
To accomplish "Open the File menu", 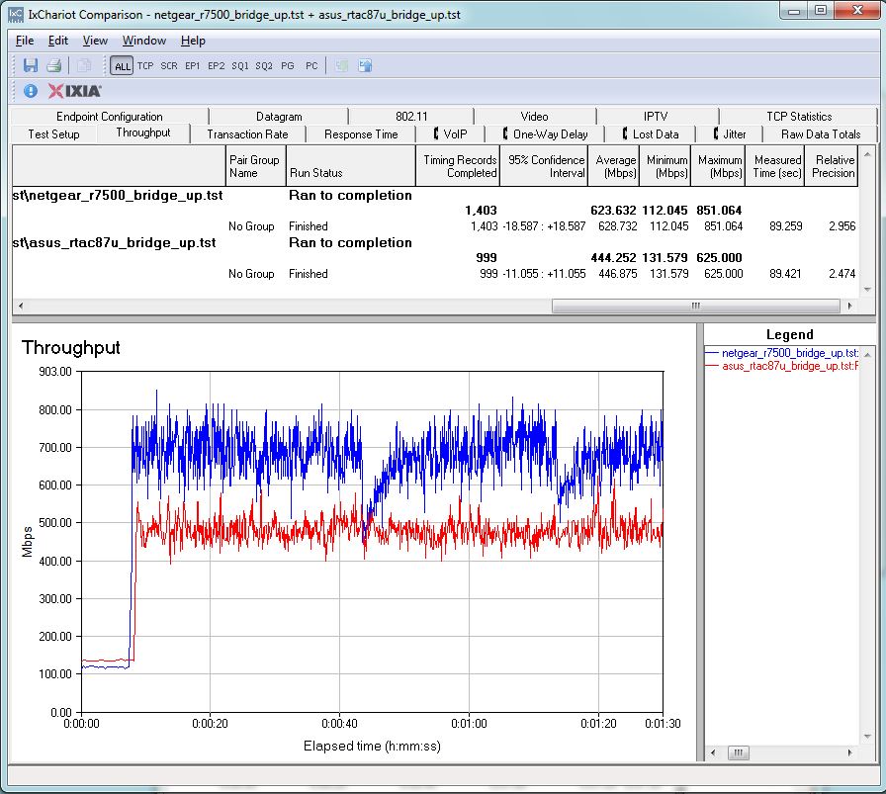I will (x=25, y=41).
